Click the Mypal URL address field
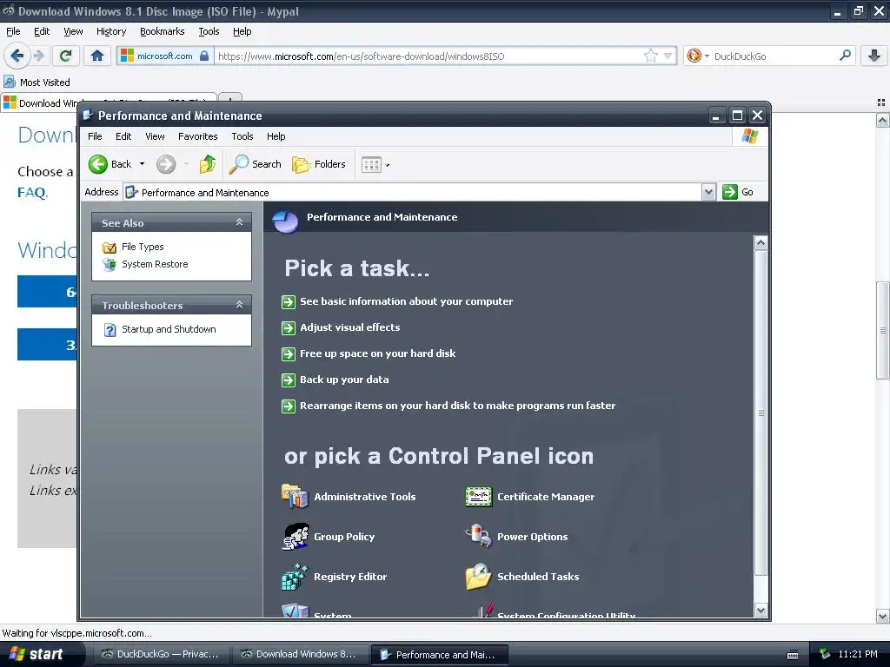This screenshot has width=890, height=667. click(x=428, y=56)
